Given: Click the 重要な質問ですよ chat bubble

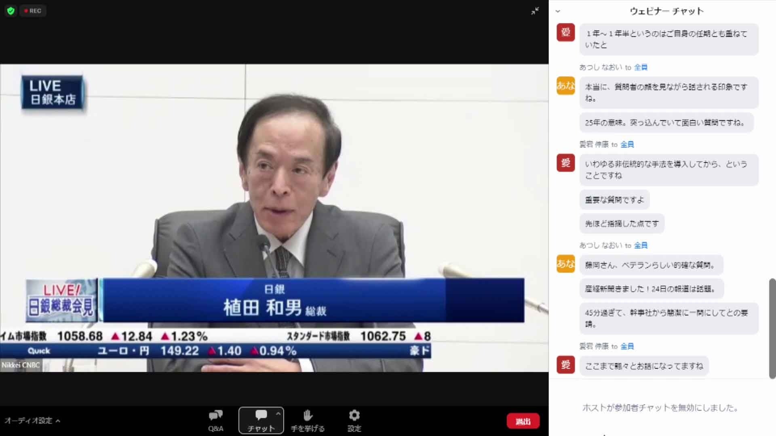Looking at the screenshot, I should point(614,200).
